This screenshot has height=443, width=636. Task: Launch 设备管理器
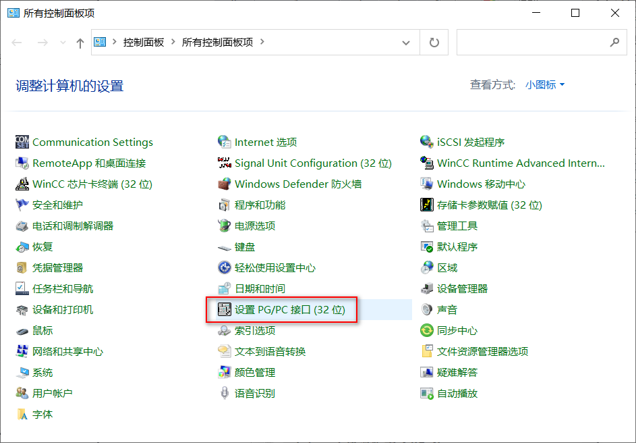[x=464, y=288]
